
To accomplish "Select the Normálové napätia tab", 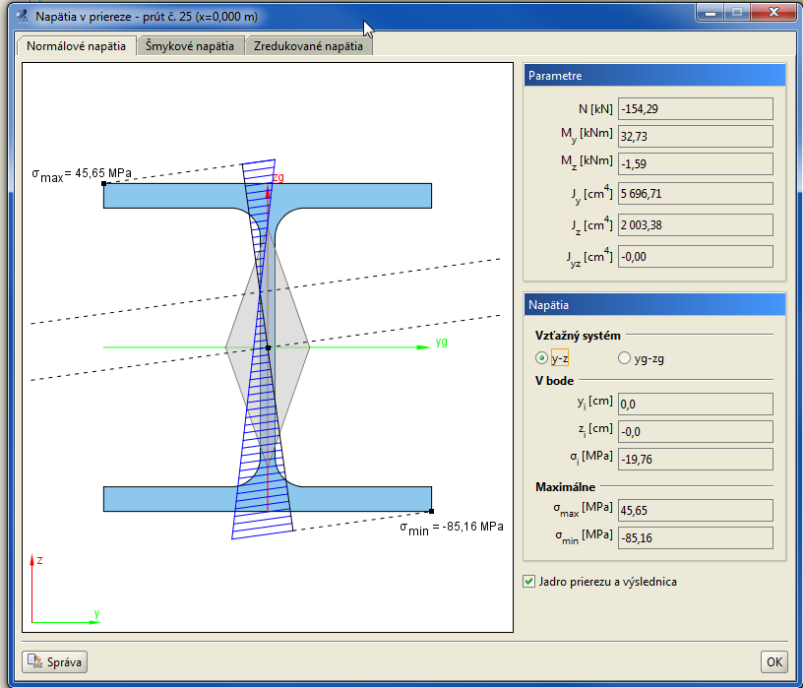I will pyautogui.click(x=77, y=46).
